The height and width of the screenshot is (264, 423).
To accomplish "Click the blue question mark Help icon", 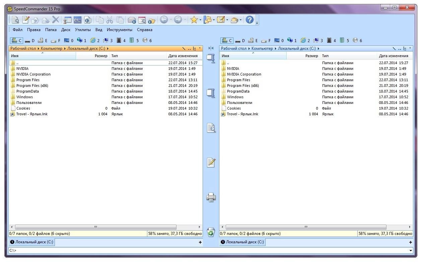I will (249, 20).
